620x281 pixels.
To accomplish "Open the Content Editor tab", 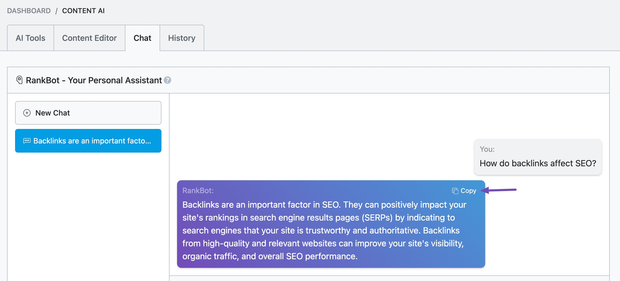I will [x=89, y=38].
